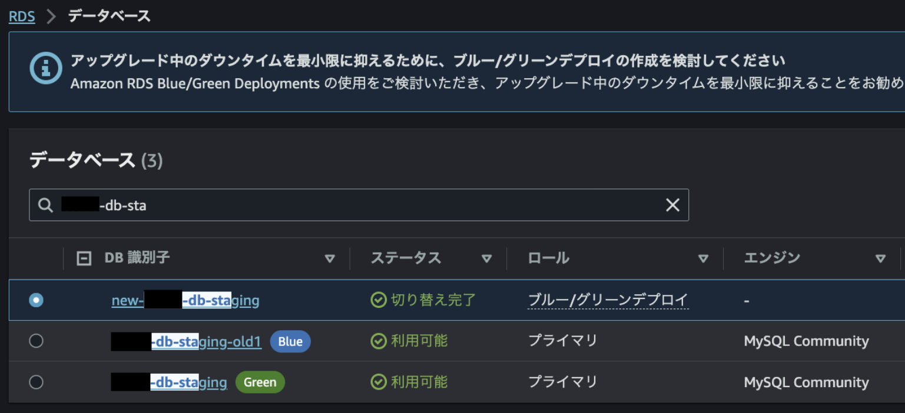Image resolution: width=905 pixels, height=413 pixels.
Task: Open the db-staging-old1 database link
Action: pos(206,342)
